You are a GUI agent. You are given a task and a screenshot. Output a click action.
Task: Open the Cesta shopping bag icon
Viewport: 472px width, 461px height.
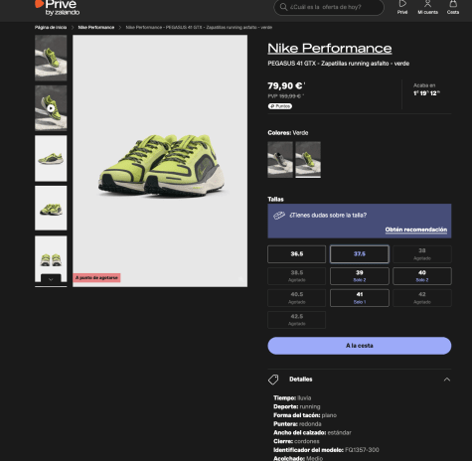click(x=453, y=7)
